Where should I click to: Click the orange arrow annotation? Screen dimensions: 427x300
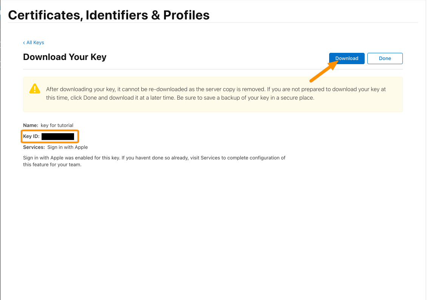324,71
